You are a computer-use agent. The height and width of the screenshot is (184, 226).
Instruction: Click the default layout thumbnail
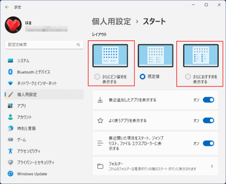(x=156, y=56)
